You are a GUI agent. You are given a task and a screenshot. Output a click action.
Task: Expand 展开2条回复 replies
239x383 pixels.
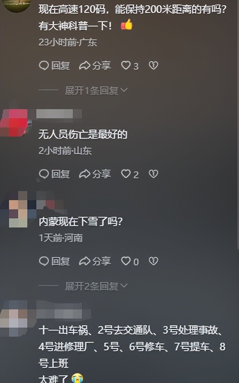pyautogui.click(x=96, y=286)
